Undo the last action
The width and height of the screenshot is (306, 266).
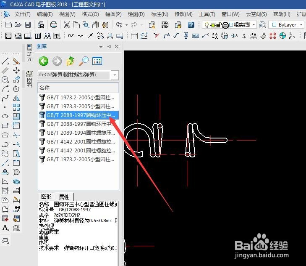click(119, 25)
